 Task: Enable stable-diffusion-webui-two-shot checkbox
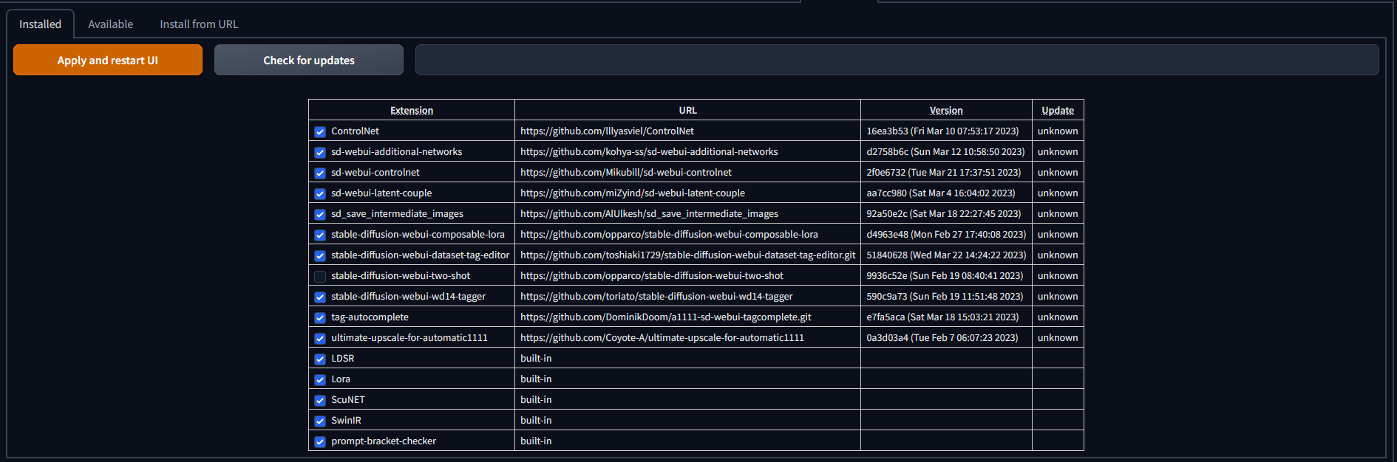[320, 276]
